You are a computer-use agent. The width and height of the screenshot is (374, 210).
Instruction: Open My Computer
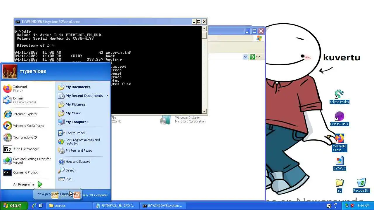pos(83,122)
